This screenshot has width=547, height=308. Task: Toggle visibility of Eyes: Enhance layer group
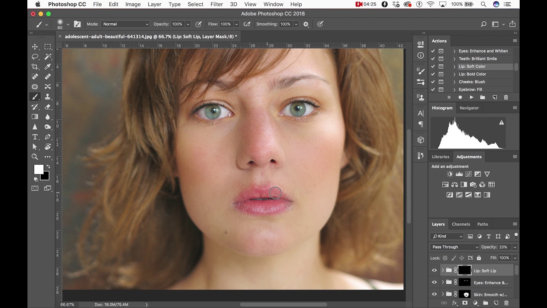point(434,282)
